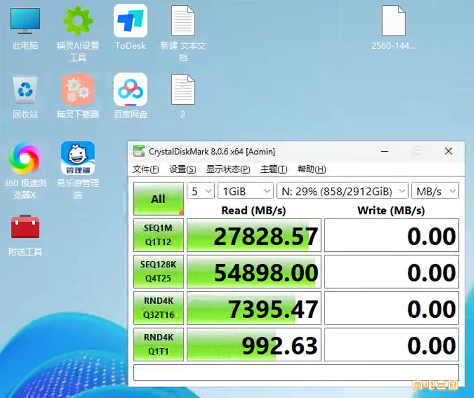
Task: Open the 1GiB test size dropdown
Action: point(245,191)
